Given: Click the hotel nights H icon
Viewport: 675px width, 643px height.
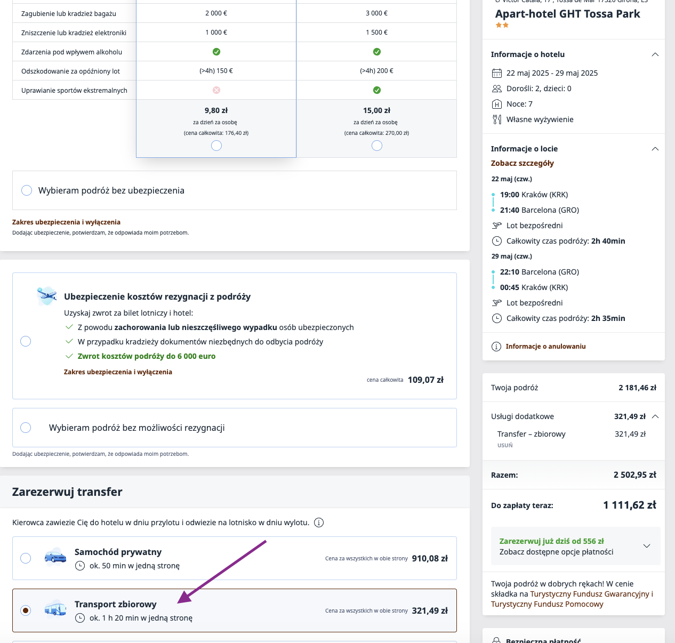Looking at the screenshot, I should pos(497,104).
